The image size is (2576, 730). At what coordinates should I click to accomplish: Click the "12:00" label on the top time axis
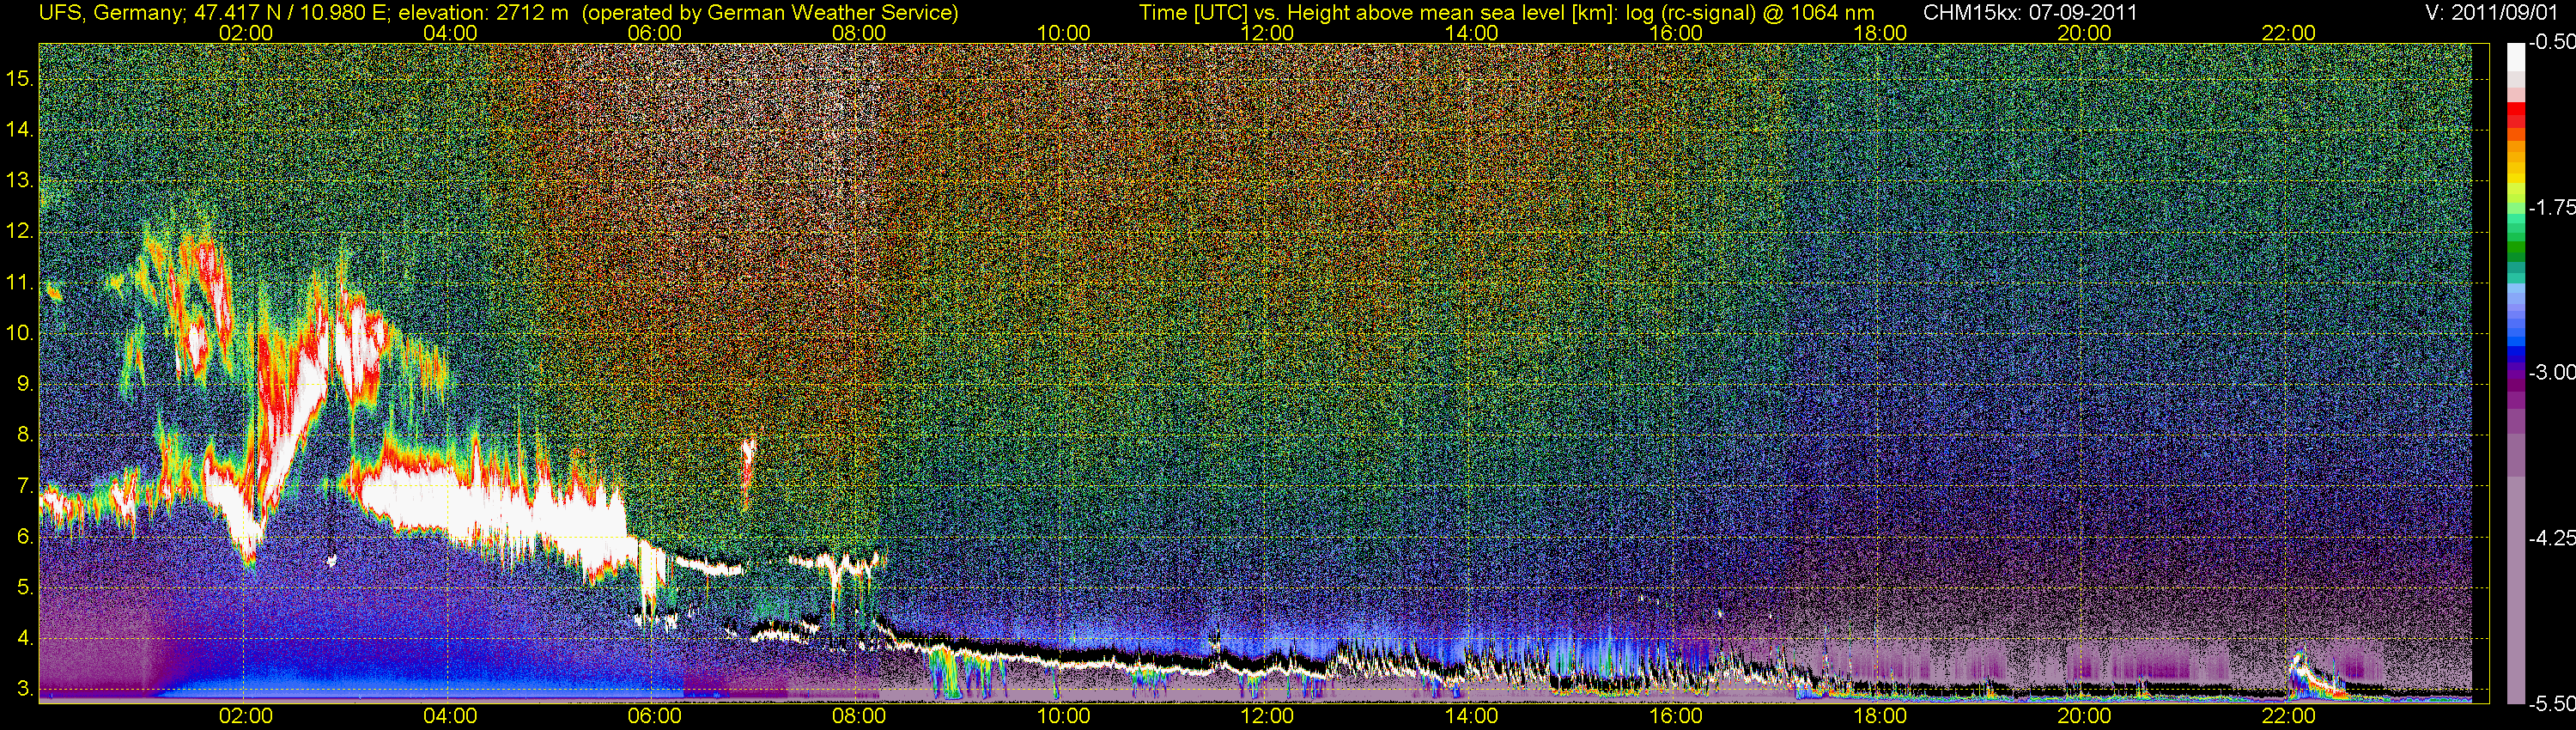[1267, 33]
